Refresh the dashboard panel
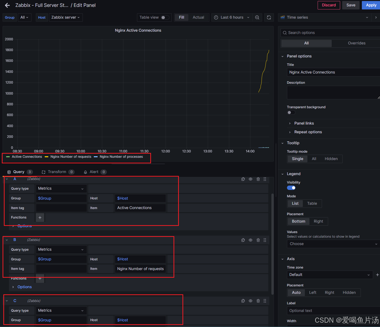The image size is (380, 327). pos(269,17)
